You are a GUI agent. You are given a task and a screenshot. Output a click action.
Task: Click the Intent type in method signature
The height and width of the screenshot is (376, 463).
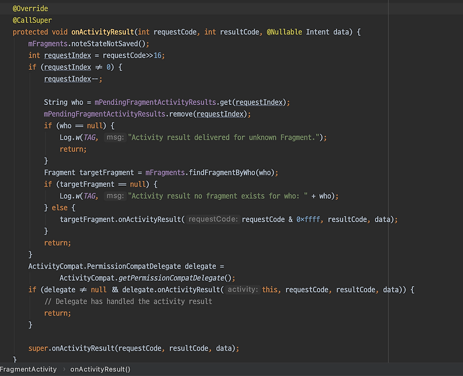pos(317,32)
